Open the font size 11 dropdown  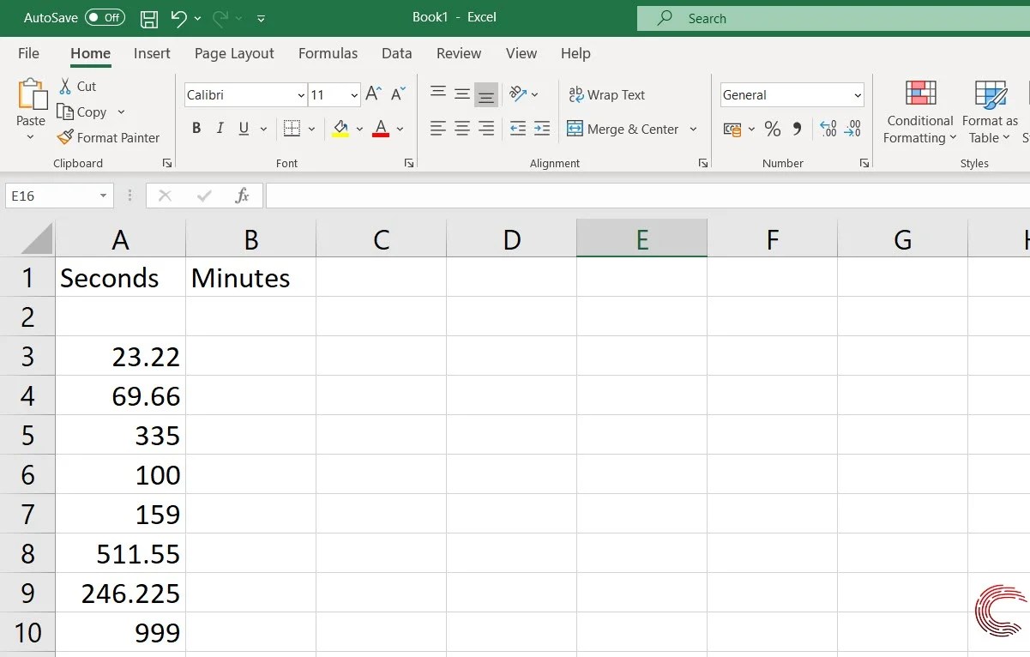click(354, 95)
